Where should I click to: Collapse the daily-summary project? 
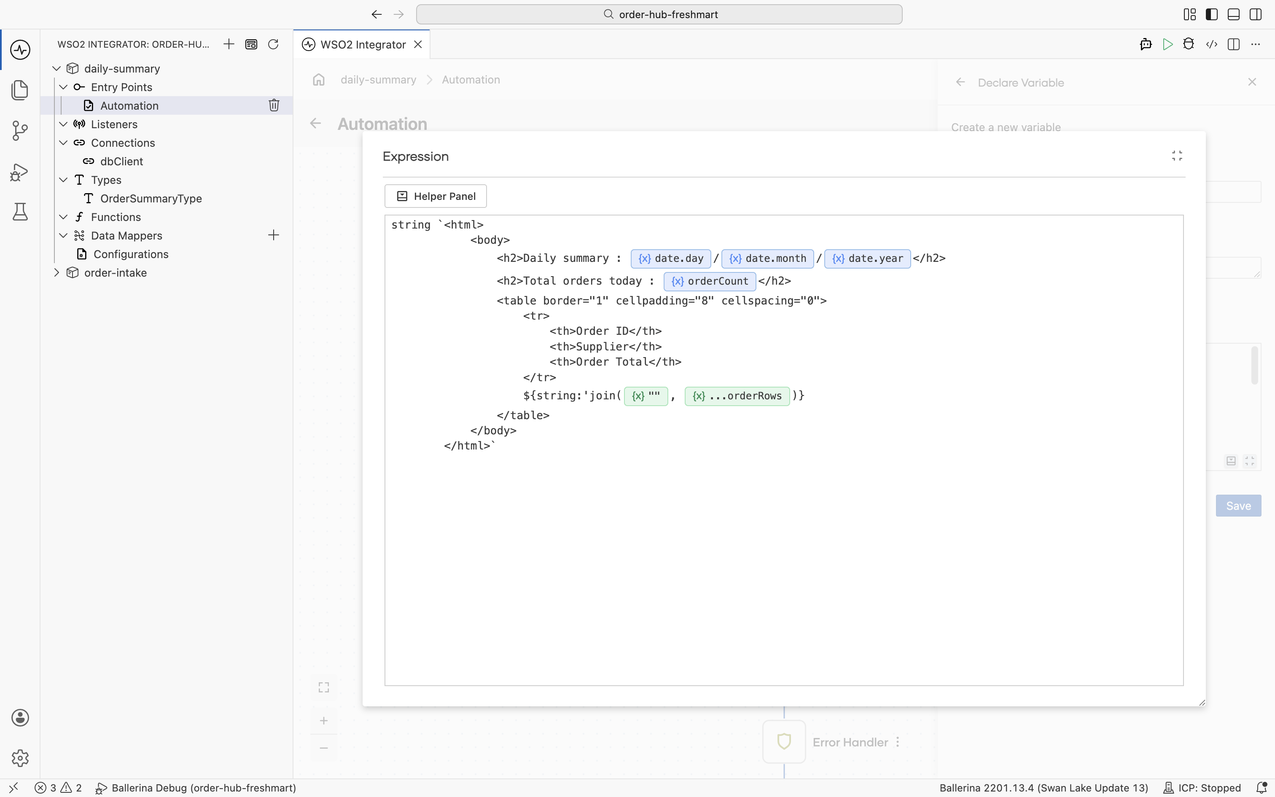coord(56,68)
